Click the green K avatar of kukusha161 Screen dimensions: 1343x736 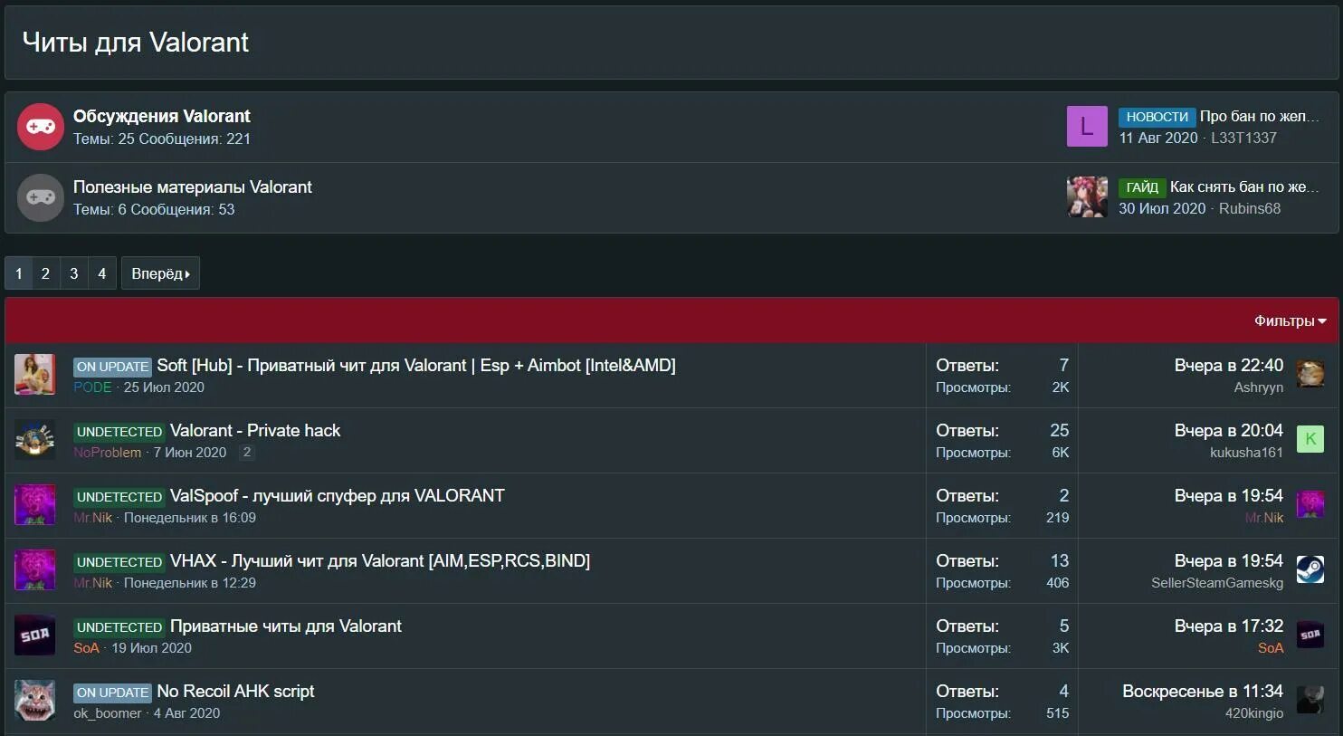click(x=1310, y=439)
